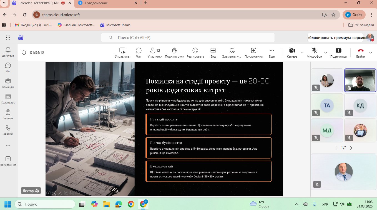Raise hand with Поднять руку button
The height and width of the screenshot is (210, 377).
174,53
